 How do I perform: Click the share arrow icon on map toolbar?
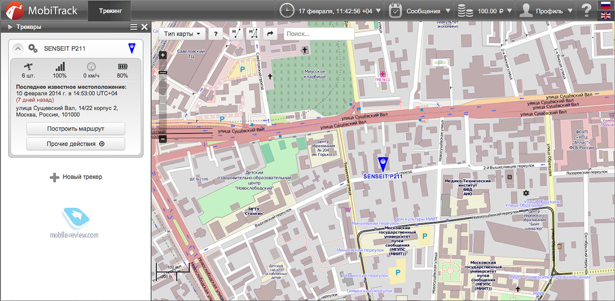(x=270, y=34)
